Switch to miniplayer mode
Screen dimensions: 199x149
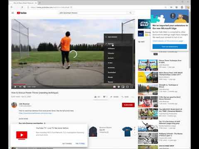click(123, 87)
